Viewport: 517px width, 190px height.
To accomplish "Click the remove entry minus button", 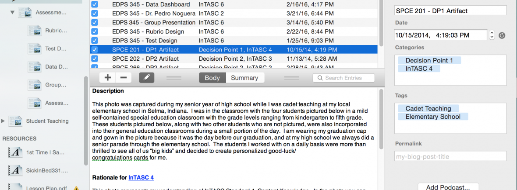I will coord(123,78).
